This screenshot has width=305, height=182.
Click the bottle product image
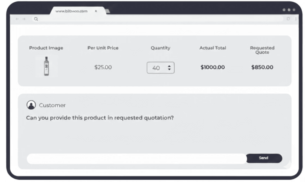(x=47, y=66)
